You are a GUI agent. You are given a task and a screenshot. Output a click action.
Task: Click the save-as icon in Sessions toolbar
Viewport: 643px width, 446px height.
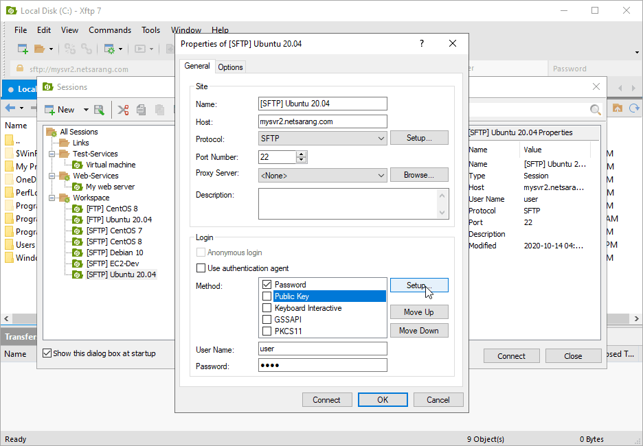(x=99, y=110)
